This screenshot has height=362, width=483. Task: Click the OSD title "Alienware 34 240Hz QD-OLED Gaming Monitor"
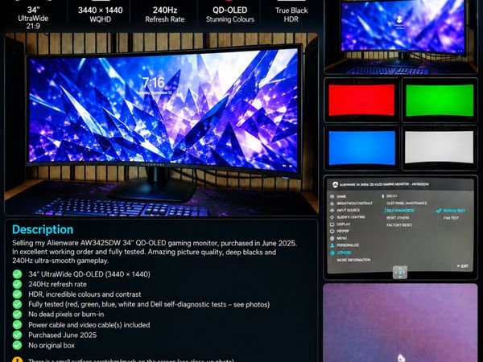pos(385,185)
